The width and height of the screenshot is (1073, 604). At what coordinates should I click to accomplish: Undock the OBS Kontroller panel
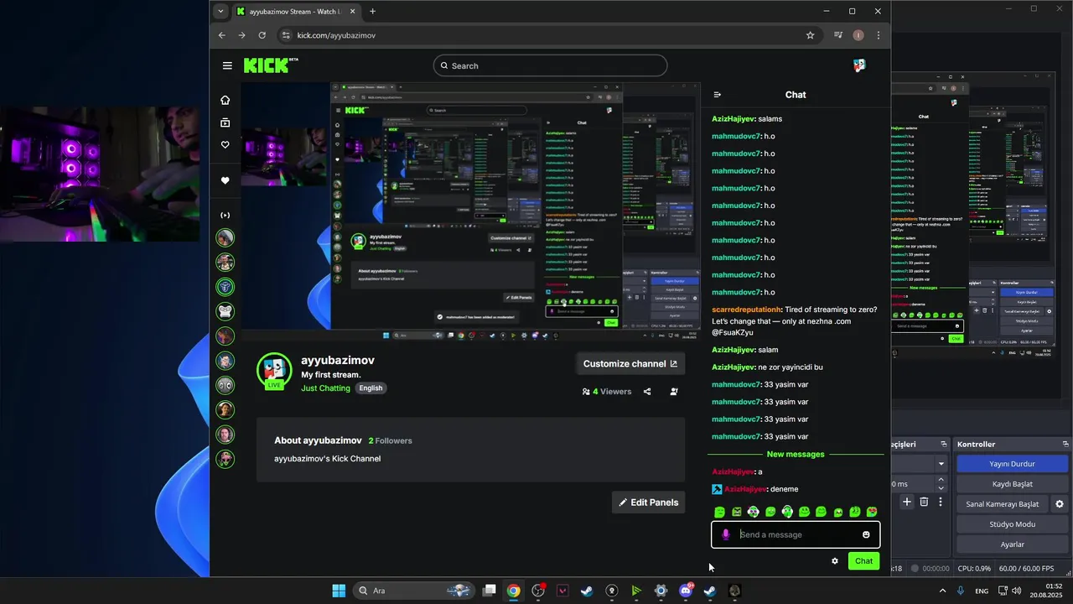pyautogui.click(x=1065, y=444)
